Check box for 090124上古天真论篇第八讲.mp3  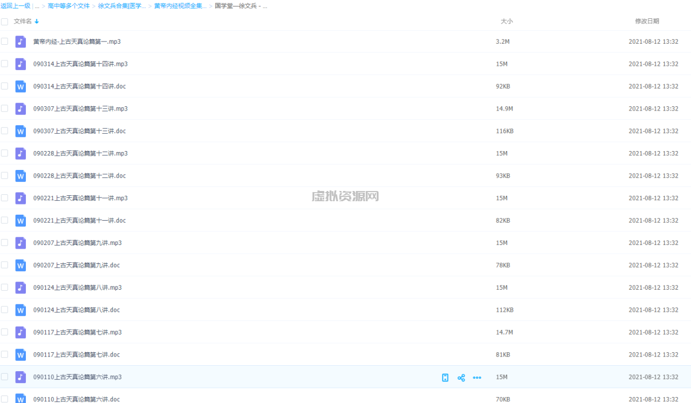click(4, 288)
